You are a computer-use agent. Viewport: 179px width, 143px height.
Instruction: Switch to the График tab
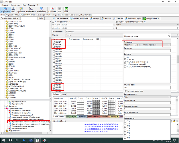pyautogui.click(x=64, y=94)
